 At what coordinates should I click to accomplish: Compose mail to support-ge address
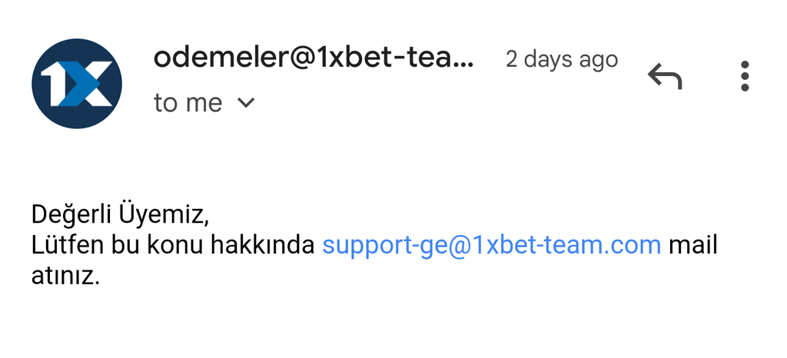tap(491, 245)
